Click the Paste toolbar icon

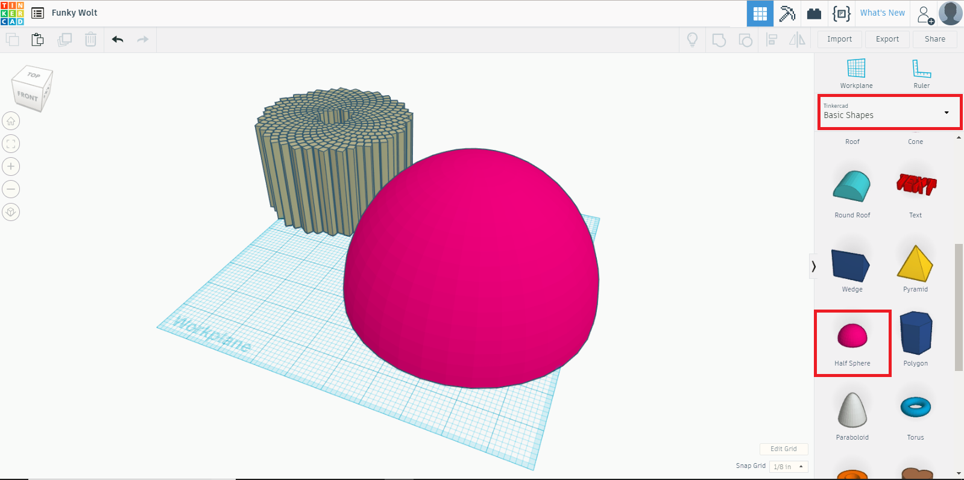tap(37, 40)
